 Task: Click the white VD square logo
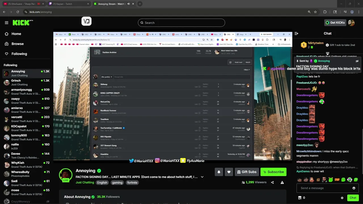pos(86,21)
